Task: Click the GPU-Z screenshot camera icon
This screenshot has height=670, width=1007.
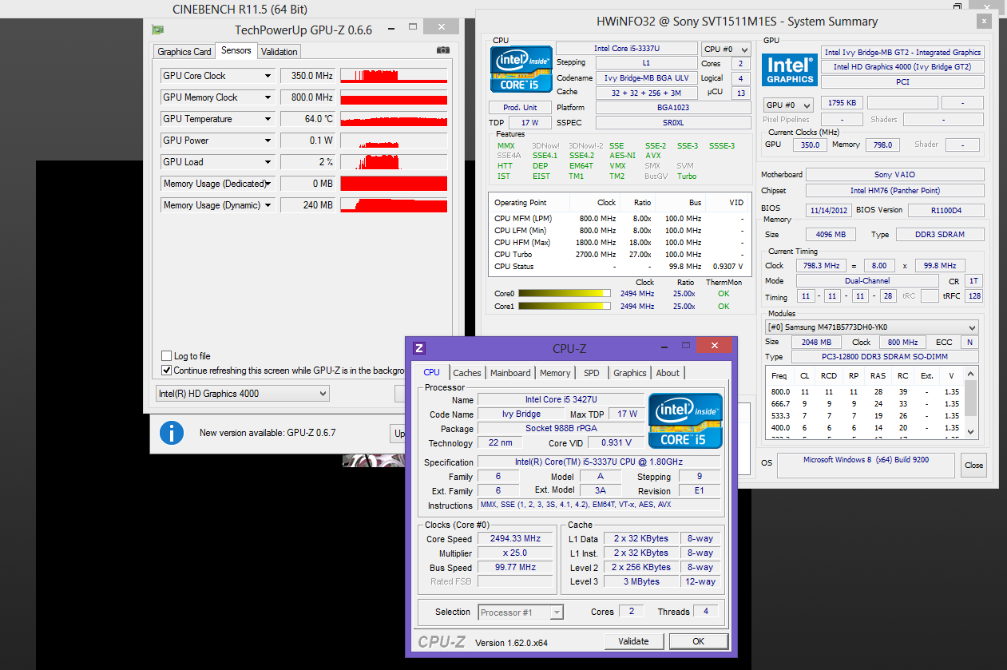Action: (442, 50)
